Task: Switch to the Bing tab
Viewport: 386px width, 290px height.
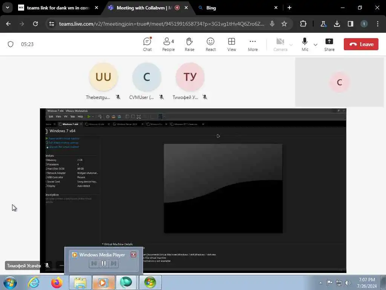Action: [x=234, y=8]
